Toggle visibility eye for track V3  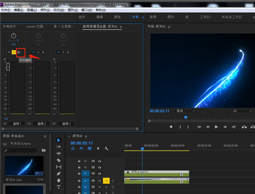(x=100, y=162)
